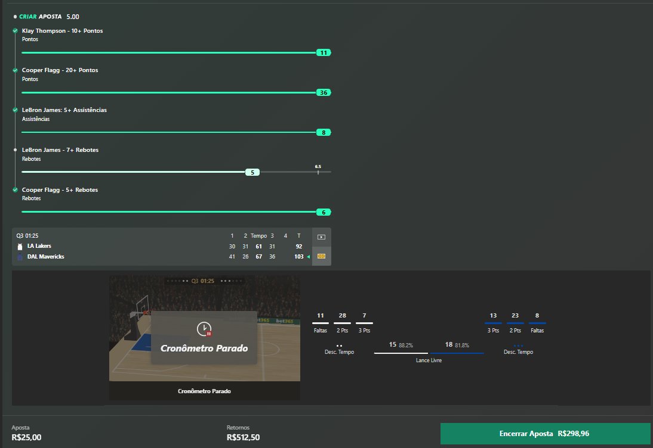Click the bullet before CRIAR APOSTA
The image size is (653, 448).
pos(16,17)
